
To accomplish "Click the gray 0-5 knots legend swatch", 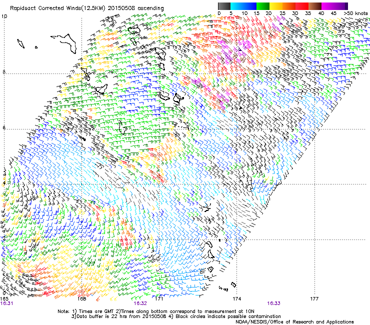I will [224, 6].
